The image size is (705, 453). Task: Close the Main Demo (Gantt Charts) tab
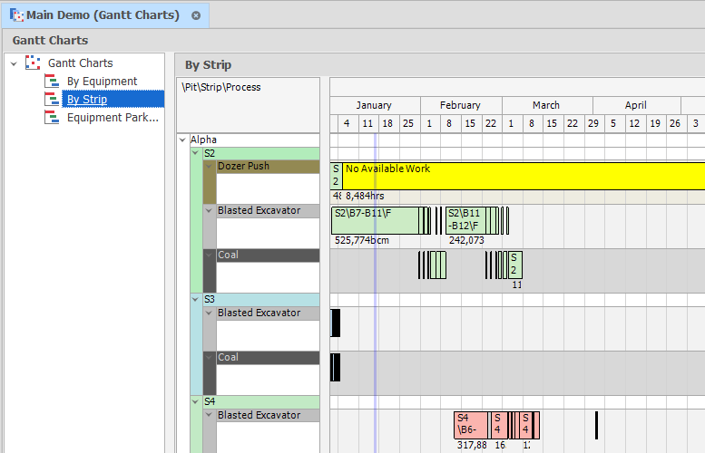196,16
